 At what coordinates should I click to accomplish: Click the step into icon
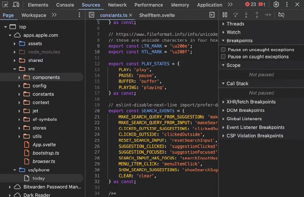[x=246, y=15]
